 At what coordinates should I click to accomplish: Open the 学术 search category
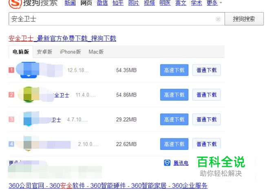pos(197,3)
